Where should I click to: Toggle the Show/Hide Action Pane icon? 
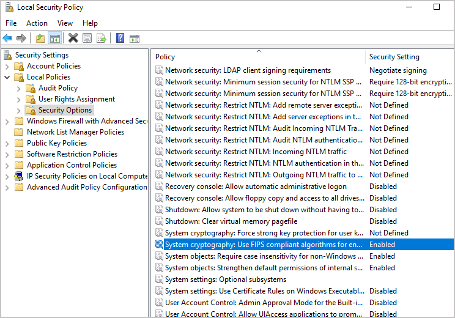click(x=135, y=38)
